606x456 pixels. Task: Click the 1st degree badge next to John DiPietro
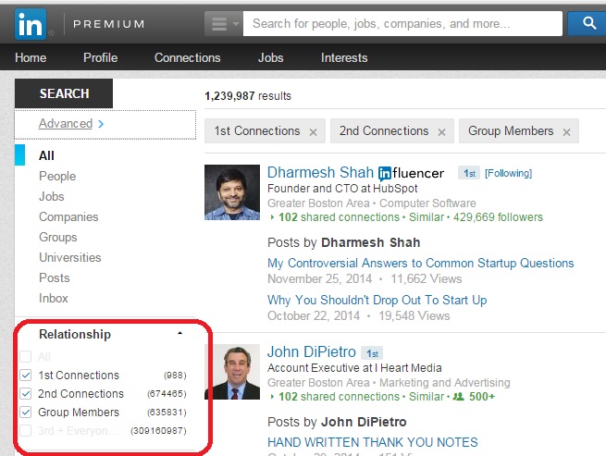[x=371, y=352]
